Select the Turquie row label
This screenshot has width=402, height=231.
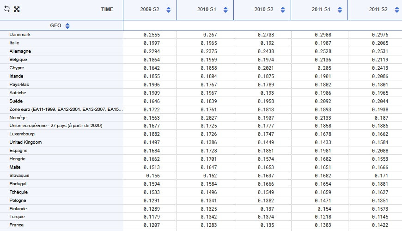17,216
